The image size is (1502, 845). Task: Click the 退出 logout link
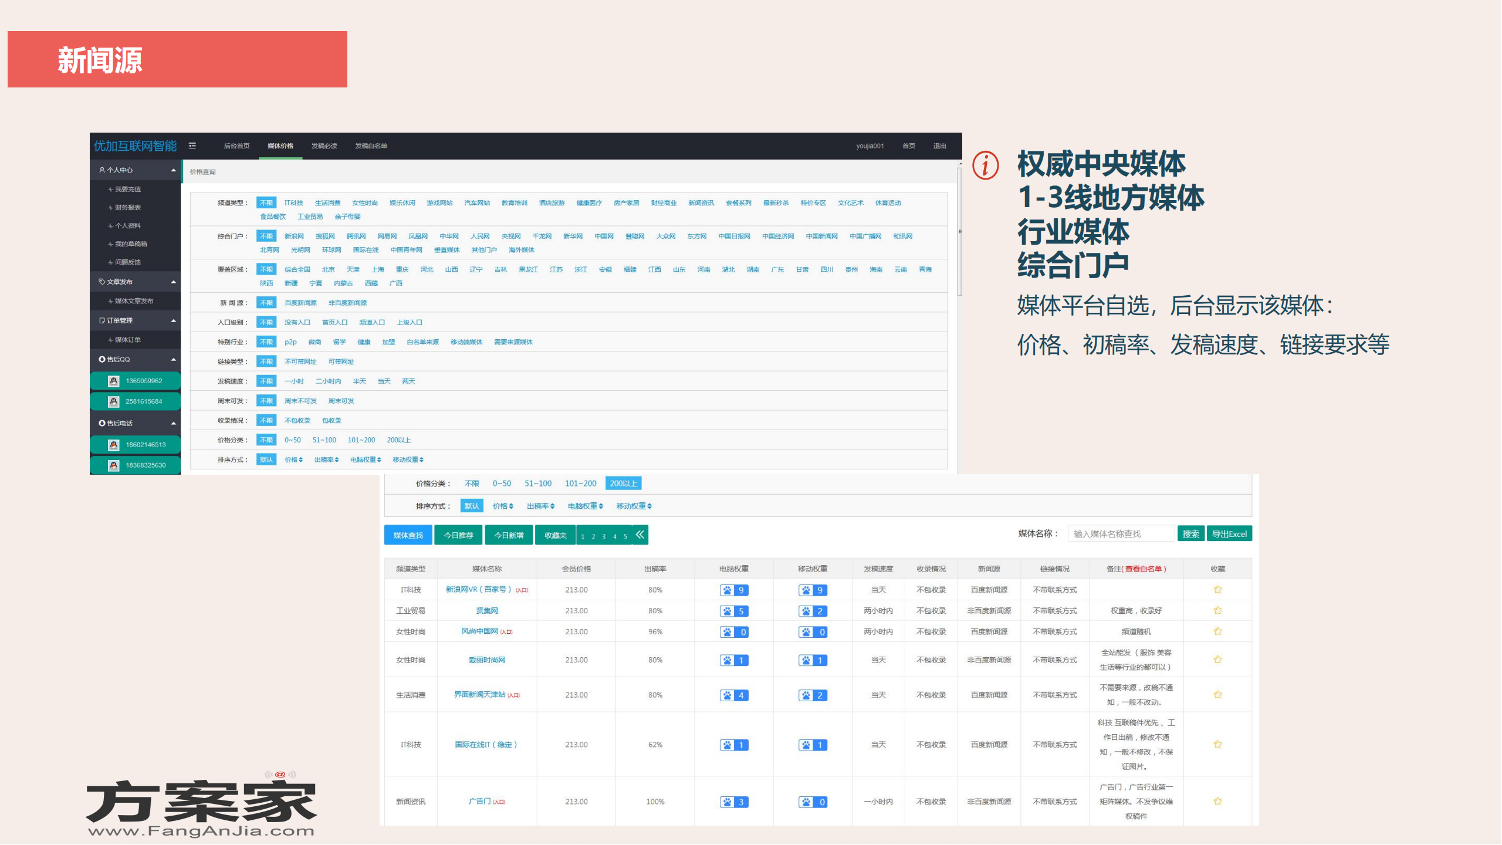click(x=939, y=146)
